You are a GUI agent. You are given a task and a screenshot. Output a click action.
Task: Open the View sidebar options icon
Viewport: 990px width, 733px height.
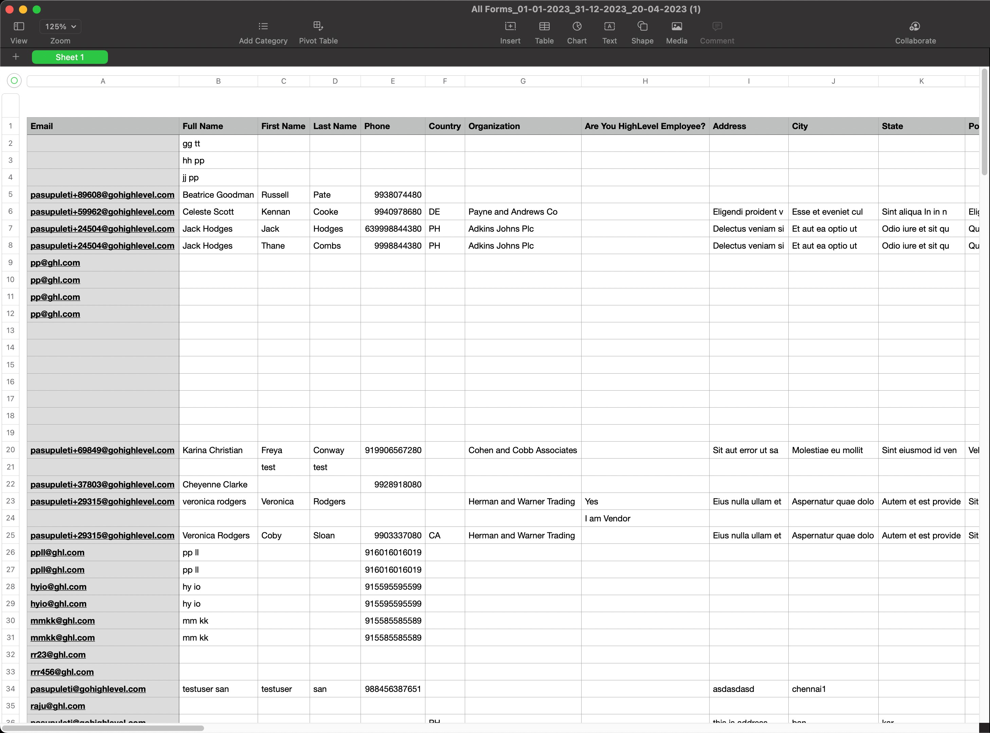click(x=19, y=26)
